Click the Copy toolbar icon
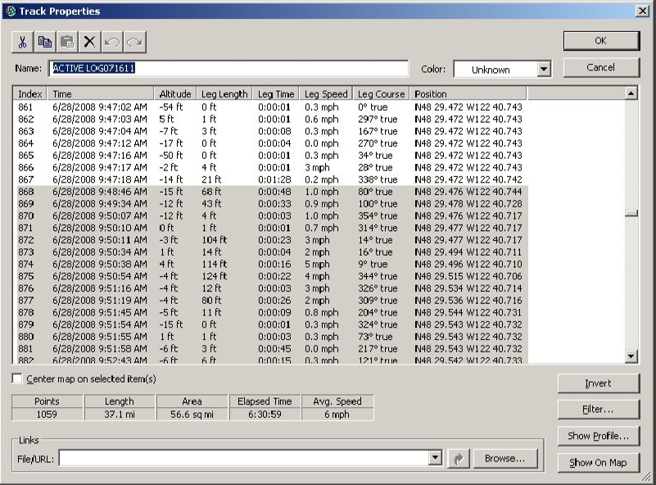Image resolution: width=656 pixels, height=485 pixels. (45, 42)
